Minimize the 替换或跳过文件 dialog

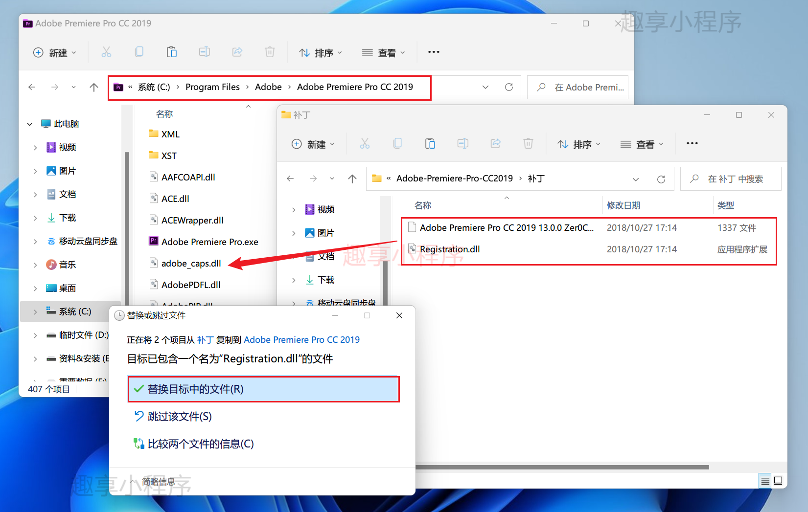click(335, 315)
